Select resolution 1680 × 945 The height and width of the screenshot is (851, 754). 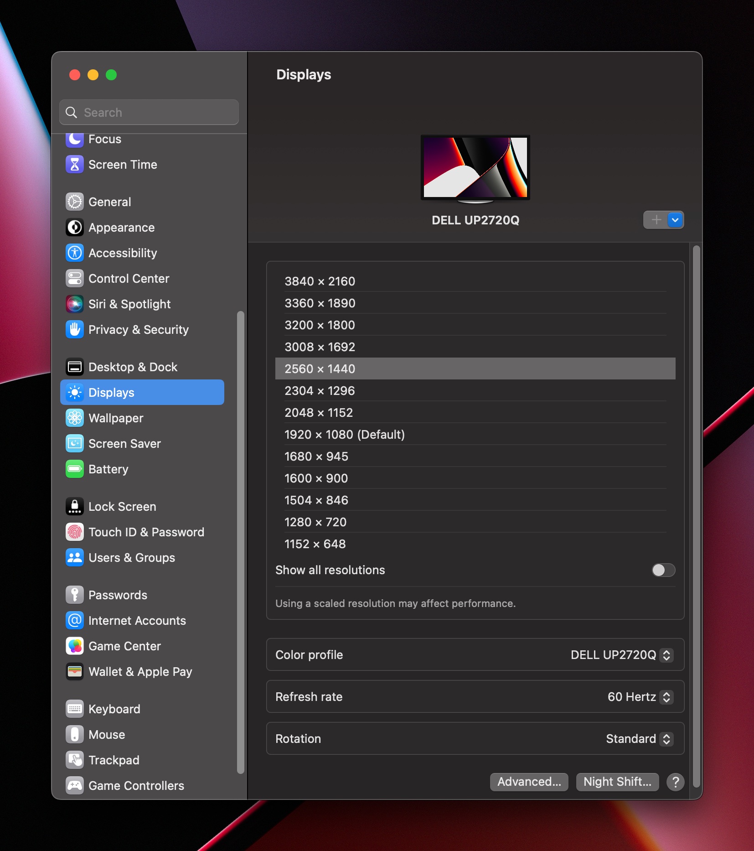click(x=475, y=457)
